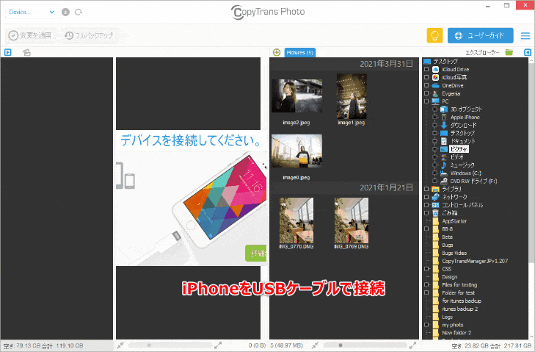Select the Pictures (5) tab
This screenshot has width=535, height=352.
pyautogui.click(x=300, y=53)
